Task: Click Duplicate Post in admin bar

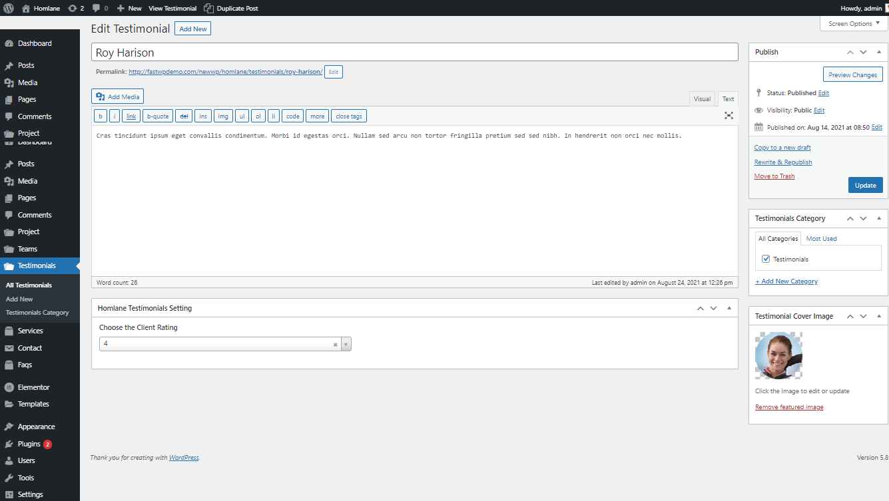Action: (x=231, y=8)
